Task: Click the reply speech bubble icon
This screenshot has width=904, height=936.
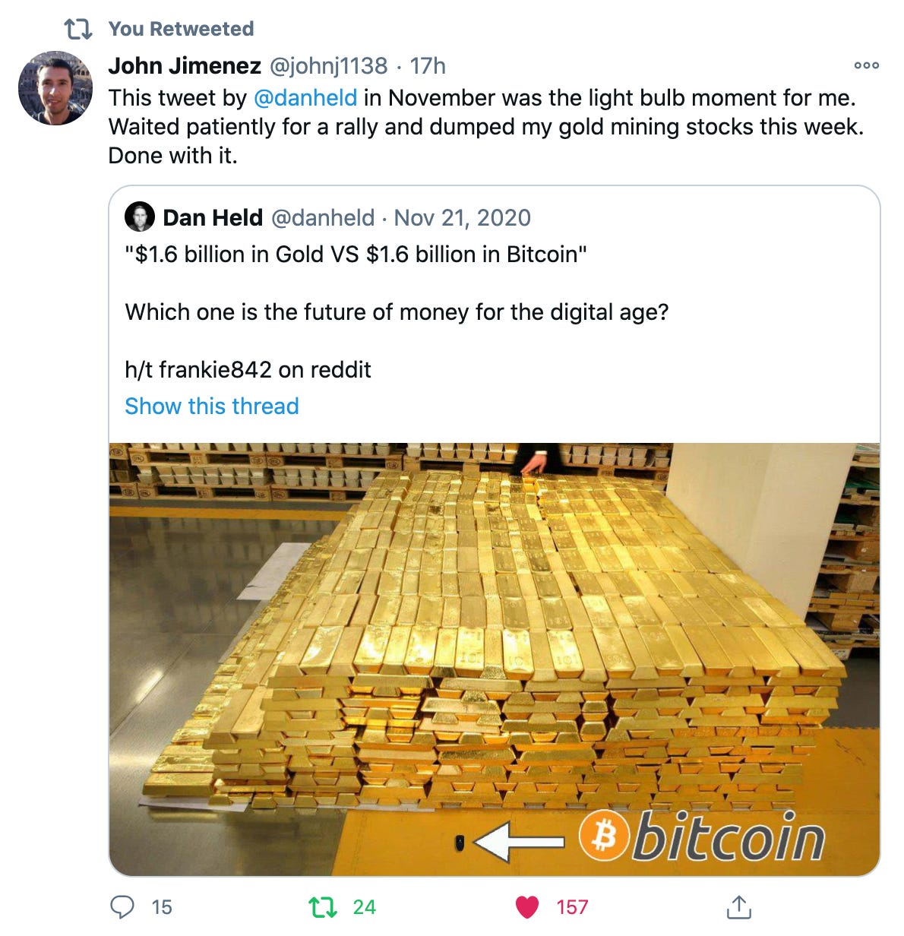Action: (x=122, y=906)
